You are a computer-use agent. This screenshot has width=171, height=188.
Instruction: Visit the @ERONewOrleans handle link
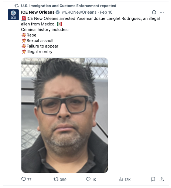(79, 12)
